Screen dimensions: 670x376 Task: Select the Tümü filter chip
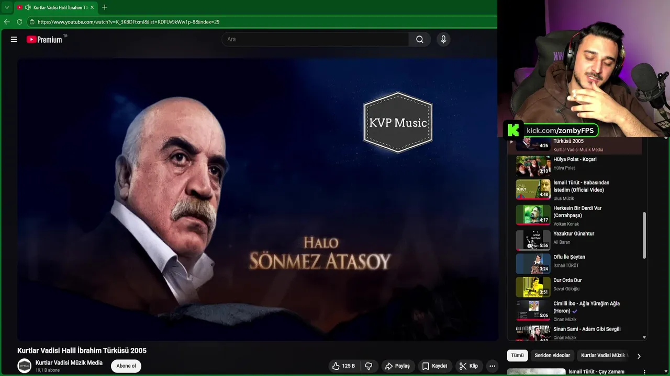click(517, 355)
